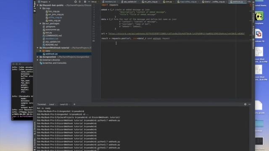Image resolution: width=269 pixels, height=151 pixels.
Task: Click the expand/collapse all icon in Project toolbar
Action: pos(80,2)
